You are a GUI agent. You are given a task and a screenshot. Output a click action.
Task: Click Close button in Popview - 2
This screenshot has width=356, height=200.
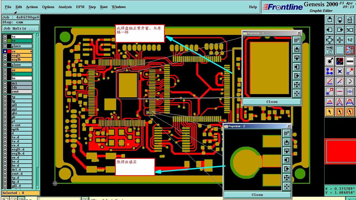point(257,195)
